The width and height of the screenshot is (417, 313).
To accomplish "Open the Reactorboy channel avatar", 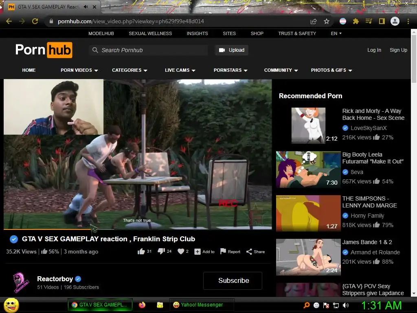I will tap(21, 283).
